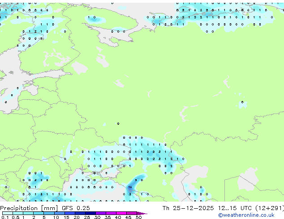The image size is (284, 219).
Task: Click the '(12+291)' forecast offset text
Action: click(270, 208)
